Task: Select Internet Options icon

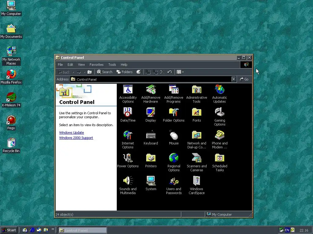Action: coord(128,140)
